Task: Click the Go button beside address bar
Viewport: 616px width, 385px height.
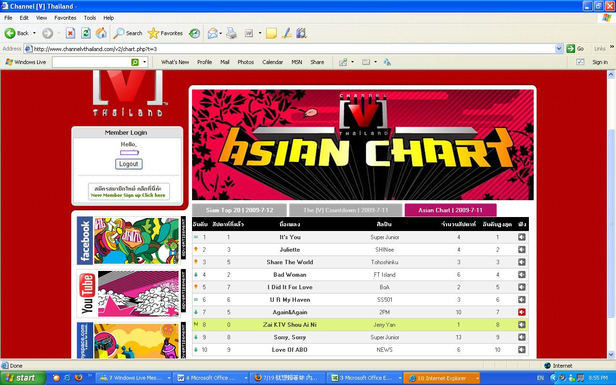Action: (576, 49)
